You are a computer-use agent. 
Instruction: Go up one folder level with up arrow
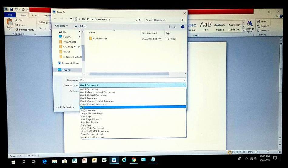[71, 19]
